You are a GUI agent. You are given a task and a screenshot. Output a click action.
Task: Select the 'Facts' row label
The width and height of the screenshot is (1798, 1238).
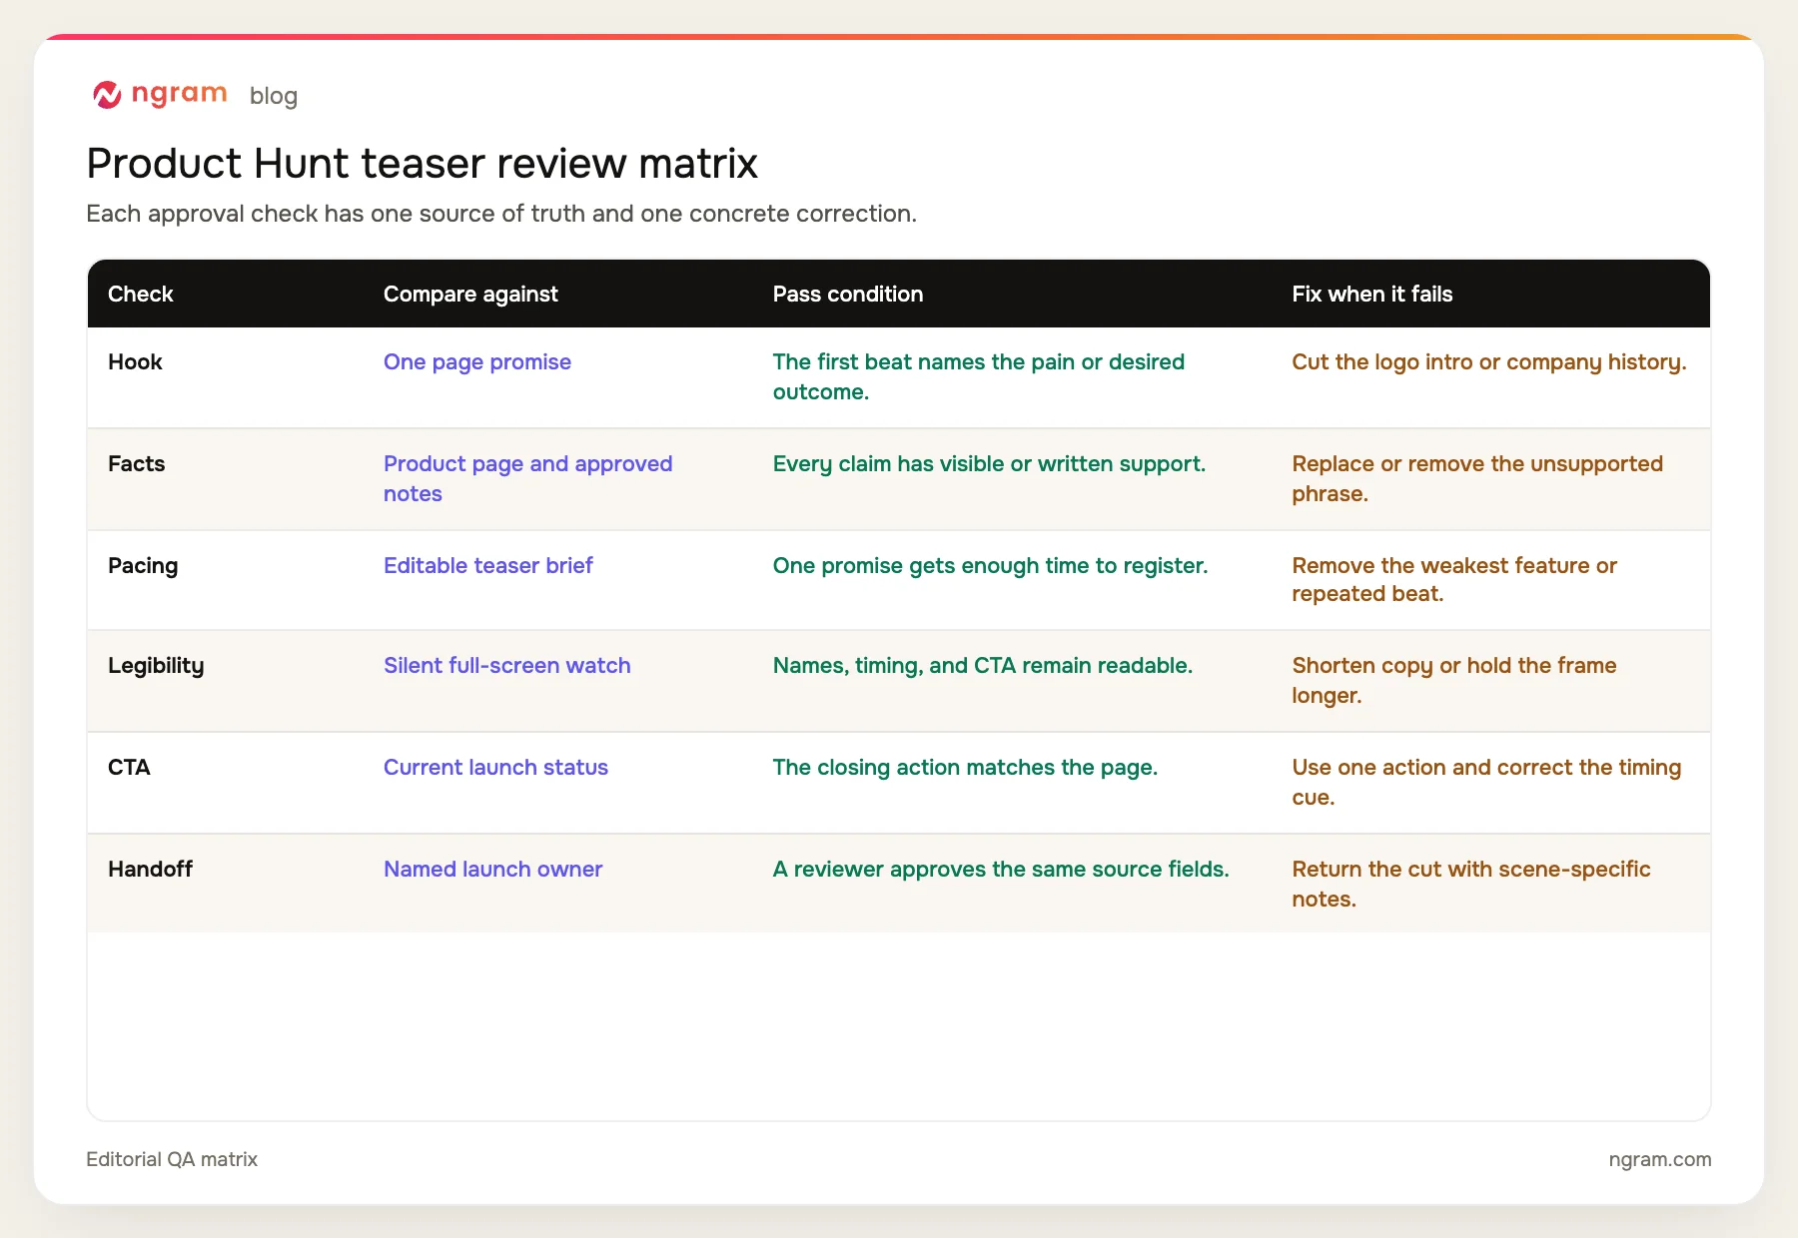coord(137,463)
